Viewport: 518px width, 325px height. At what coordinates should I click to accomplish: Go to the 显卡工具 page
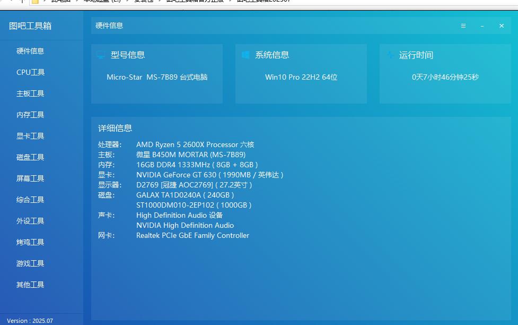(30, 136)
